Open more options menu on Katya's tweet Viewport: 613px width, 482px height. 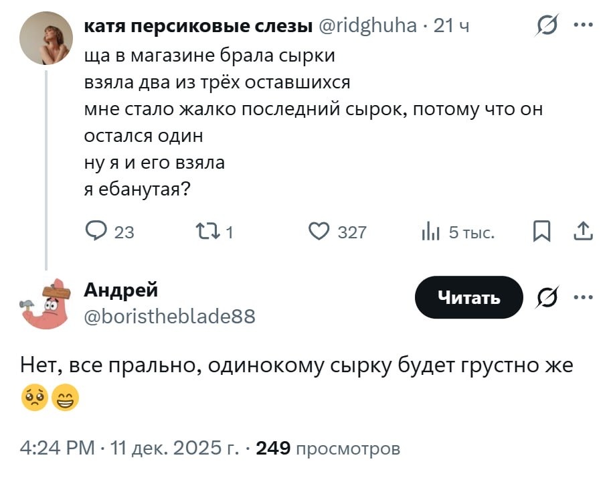click(x=583, y=26)
